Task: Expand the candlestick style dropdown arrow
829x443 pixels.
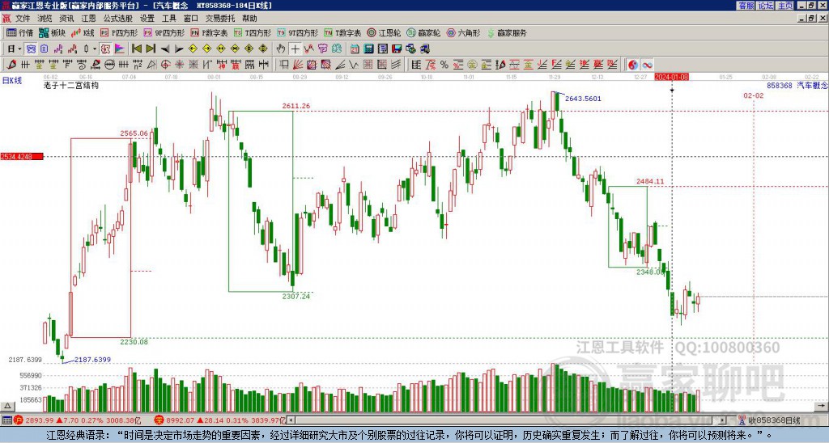Action: tap(95, 49)
